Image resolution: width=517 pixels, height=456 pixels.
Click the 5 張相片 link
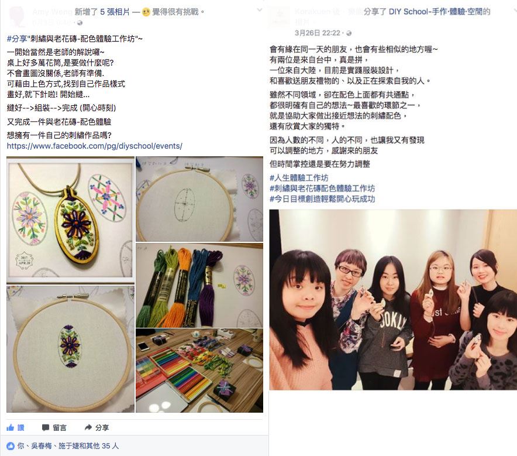coord(115,12)
